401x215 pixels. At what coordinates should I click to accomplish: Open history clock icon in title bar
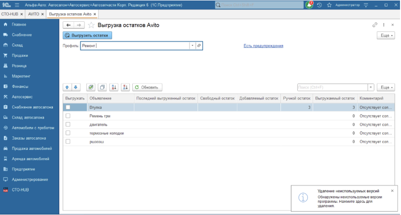320,5
